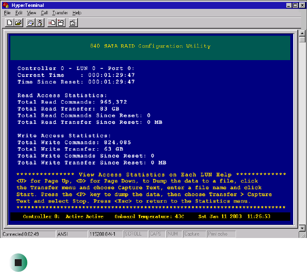Viewport: 307px width, 272px height.
Task: Click the vertical scrollbar thumb
Action: pos(302,39)
